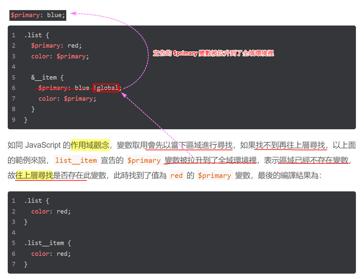Screen dimensions: 364x279
Task: Select the inline code "red"
Action: 177,175
